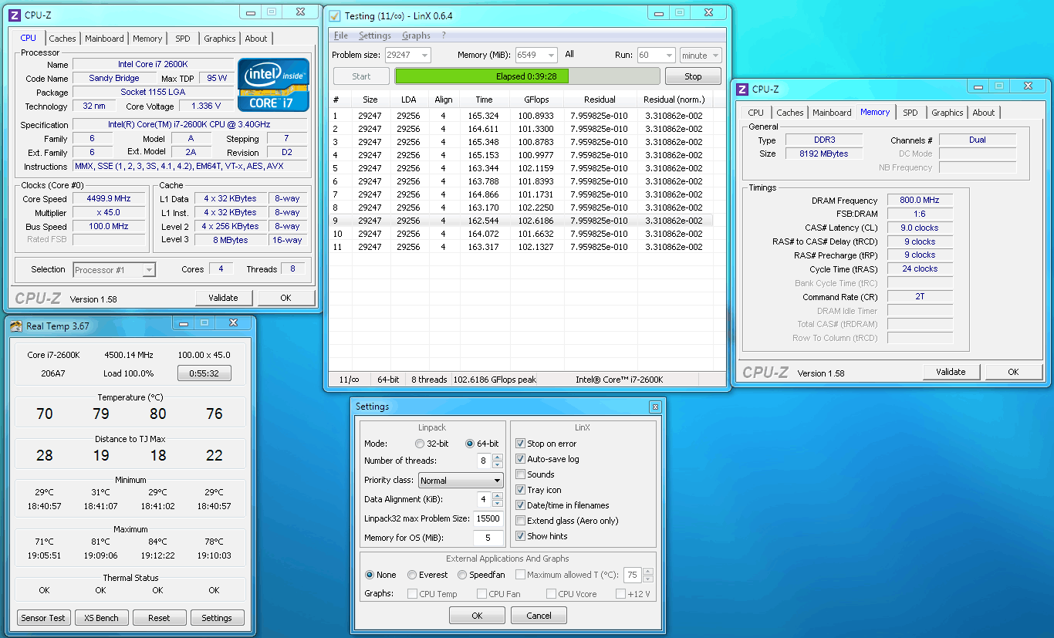Open the Priority class dropdown
The height and width of the screenshot is (638, 1054).
[461, 481]
